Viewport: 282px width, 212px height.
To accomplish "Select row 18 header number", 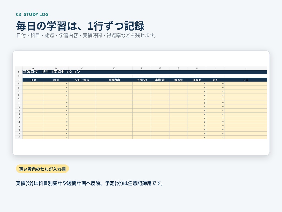I will click(18, 137).
